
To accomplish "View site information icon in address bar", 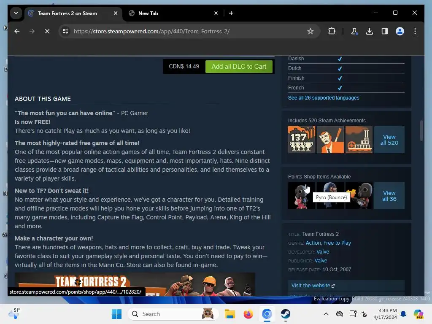I will (65, 31).
